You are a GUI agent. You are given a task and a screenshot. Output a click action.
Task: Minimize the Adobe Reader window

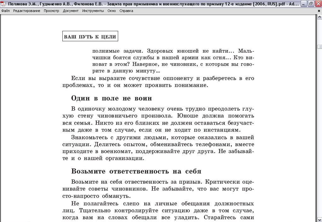click(x=303, y=4)
